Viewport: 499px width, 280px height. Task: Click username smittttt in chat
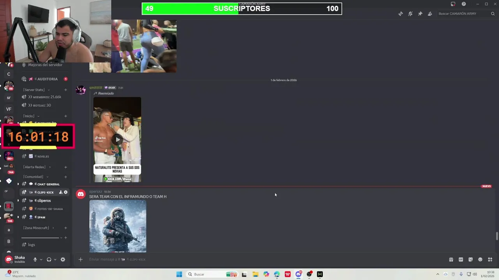[96, 88]
